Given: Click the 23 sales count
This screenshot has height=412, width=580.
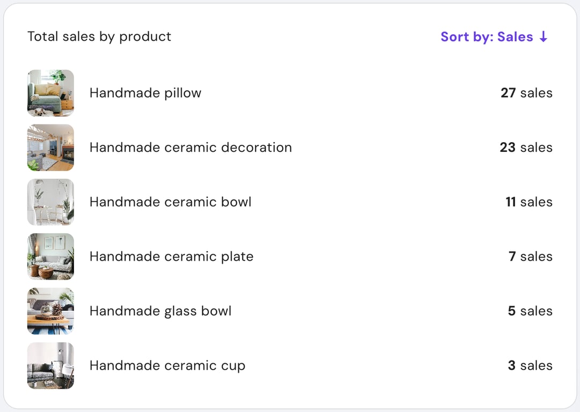Looking at the screenshot, I should (526, 147).
